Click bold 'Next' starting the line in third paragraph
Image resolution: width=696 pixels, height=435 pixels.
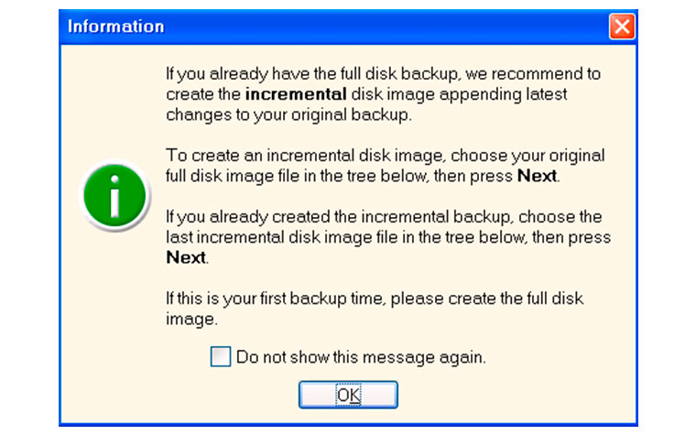(186, 257)
